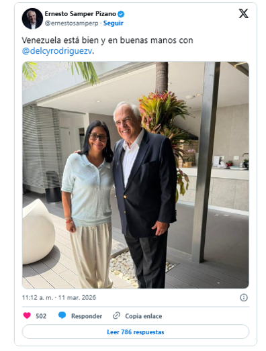This screenshot has height=351, width=266.
Task: Open the tweet info circle icon
Action: [244, 297]
